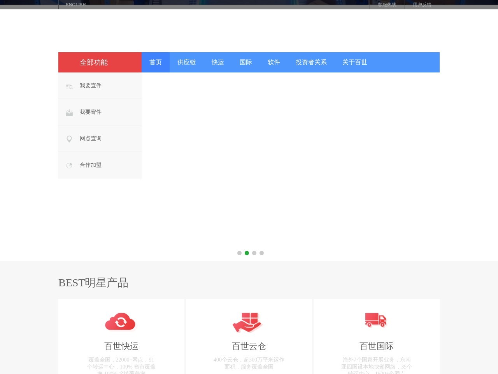Expand the 全部功能 services panel
This screenshot has width=498, height=374.
pos(94,62)
